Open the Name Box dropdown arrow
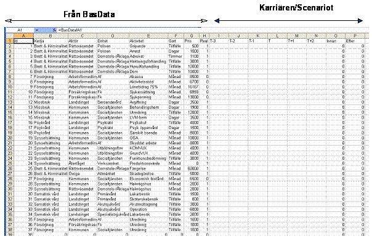 click(x=37, y=30)
